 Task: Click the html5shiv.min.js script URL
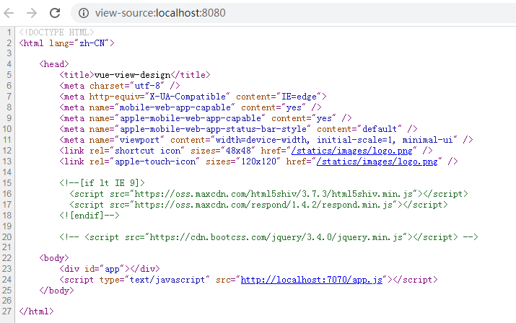(x=274, y=194)
